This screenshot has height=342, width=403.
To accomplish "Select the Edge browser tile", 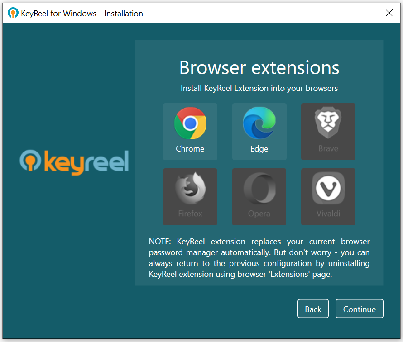I will (x=259, y=132).
